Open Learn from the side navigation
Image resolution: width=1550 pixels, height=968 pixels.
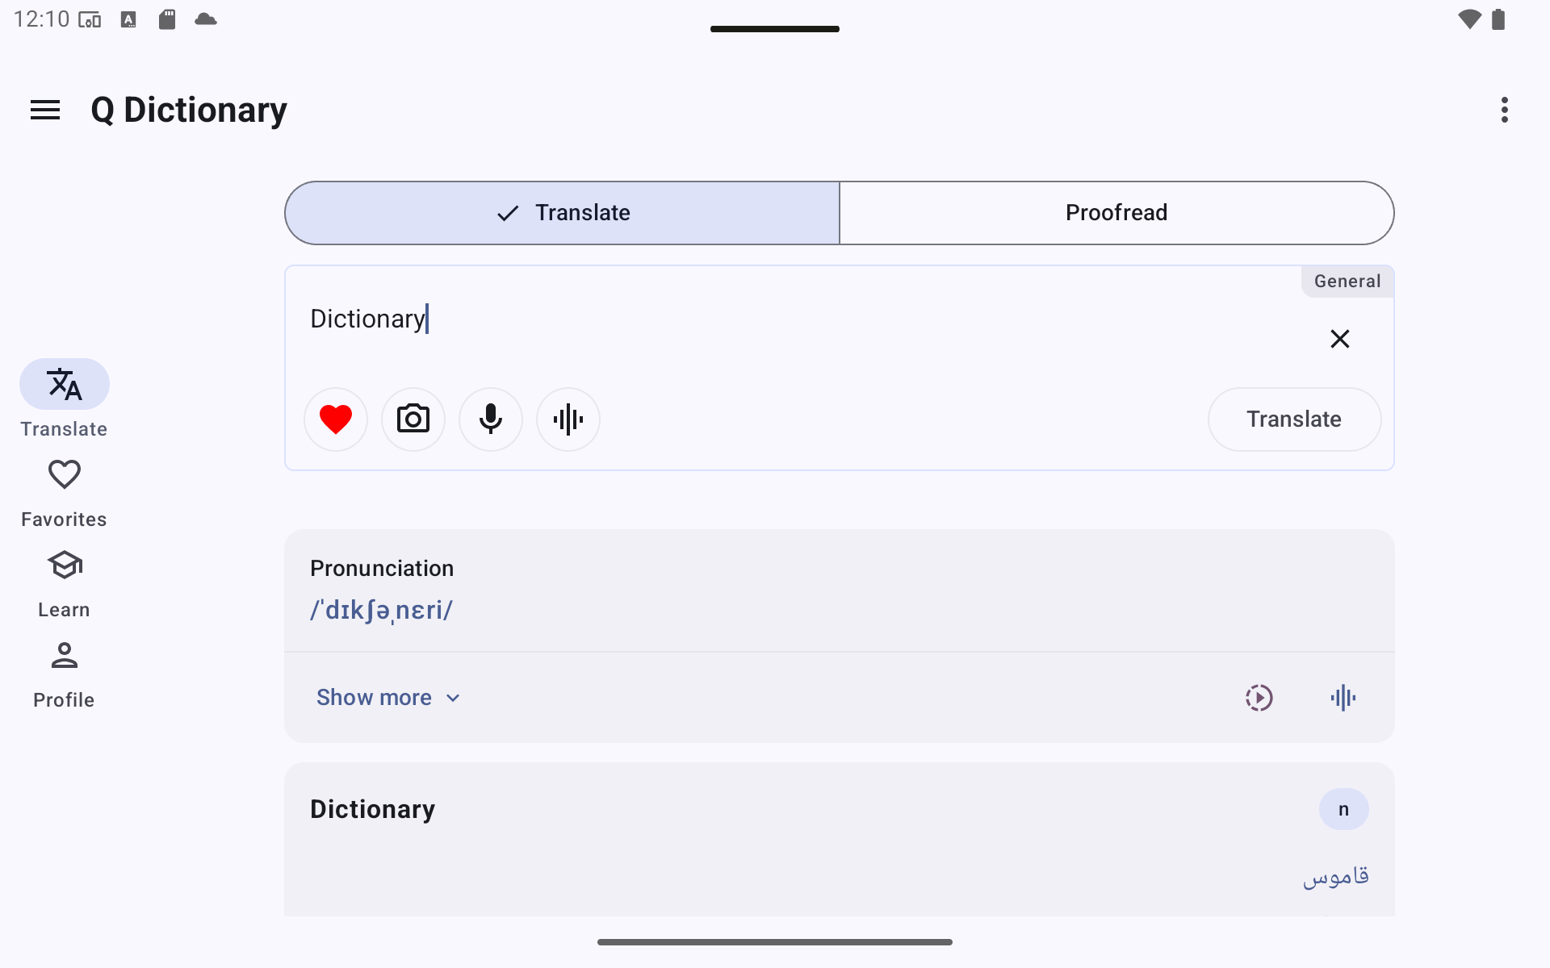point(65,584)
